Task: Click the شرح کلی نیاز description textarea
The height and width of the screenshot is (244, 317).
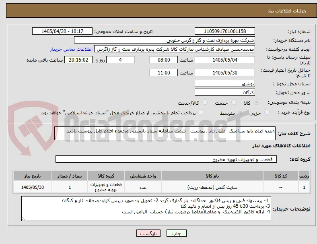Action: pos(165,133)
